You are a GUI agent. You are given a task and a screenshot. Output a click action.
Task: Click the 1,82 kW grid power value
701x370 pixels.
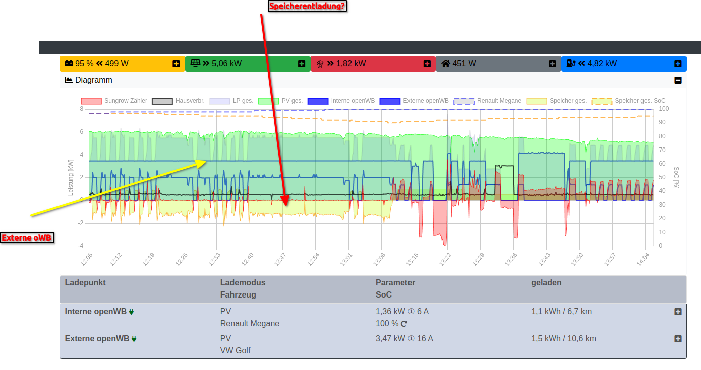[x=351, y=64]
